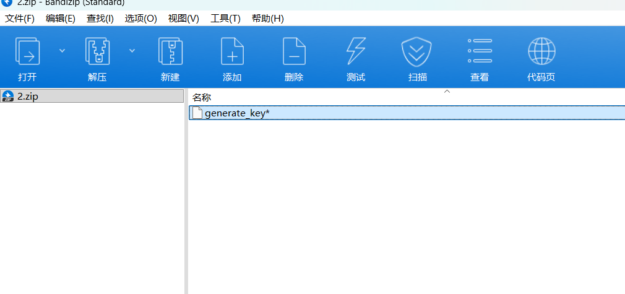Run the archive Test (测试) icon
This screenshot has width=625, height=294.
[x=356, y=51]
